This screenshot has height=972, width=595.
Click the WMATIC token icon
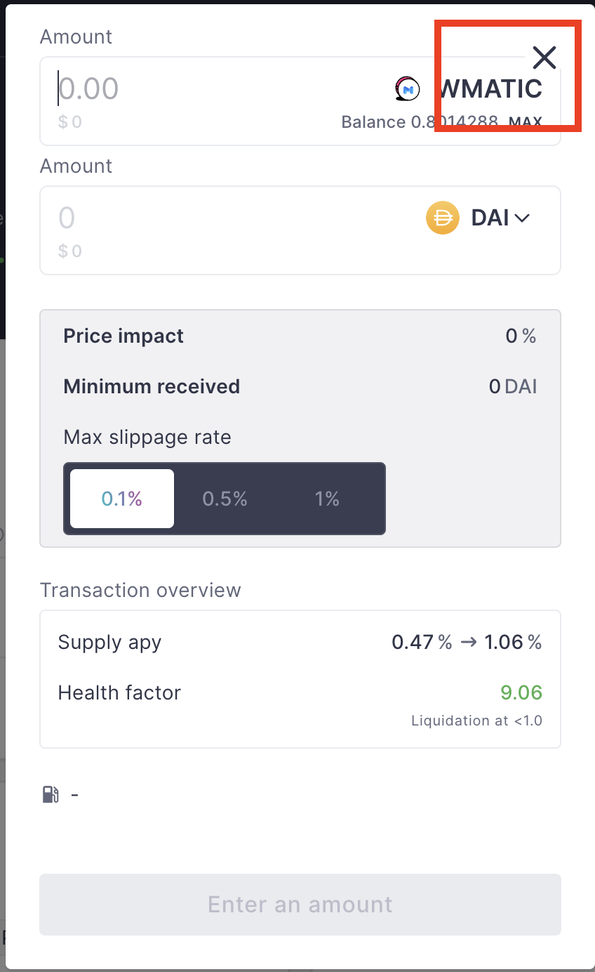[x=406, y=89]
